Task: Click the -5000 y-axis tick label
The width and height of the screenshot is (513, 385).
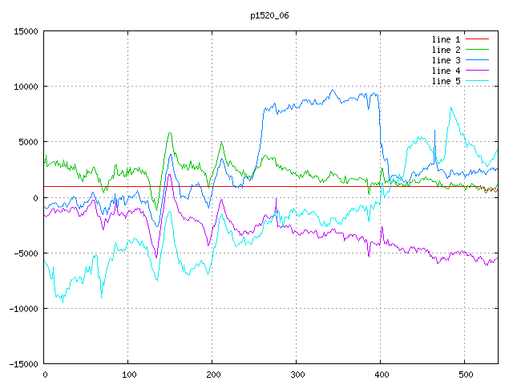Action: (25, 253)
